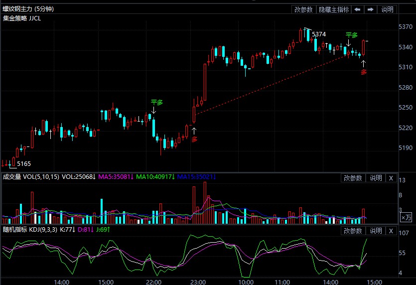Open 改参数 for the main chart
This screenshot has height=285, width=416.
(303, 9)
